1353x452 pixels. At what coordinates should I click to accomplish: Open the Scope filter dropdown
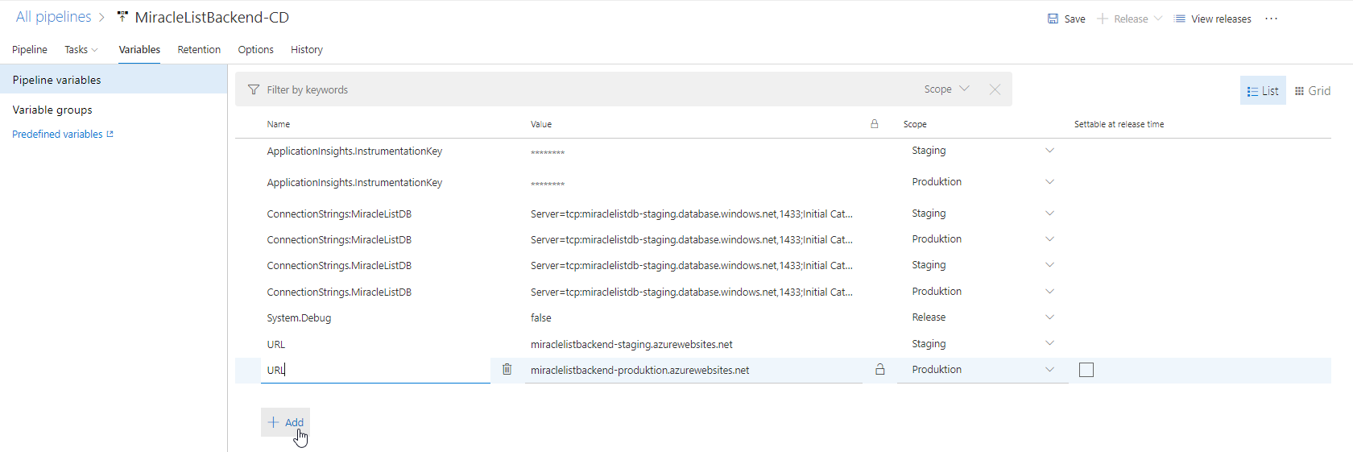(x=946, y=89)
